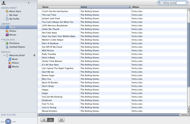Select song Get Off Of My Cloud
This screenshot has width=190, height=124.
click(52, 47)
